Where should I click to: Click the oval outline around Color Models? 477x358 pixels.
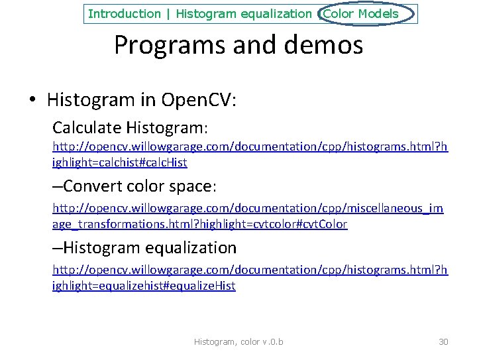(366, 14)
